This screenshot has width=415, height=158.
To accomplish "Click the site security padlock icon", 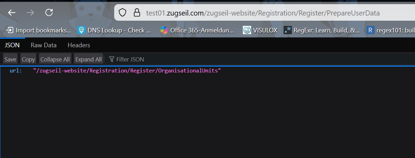I will point(137,13).
